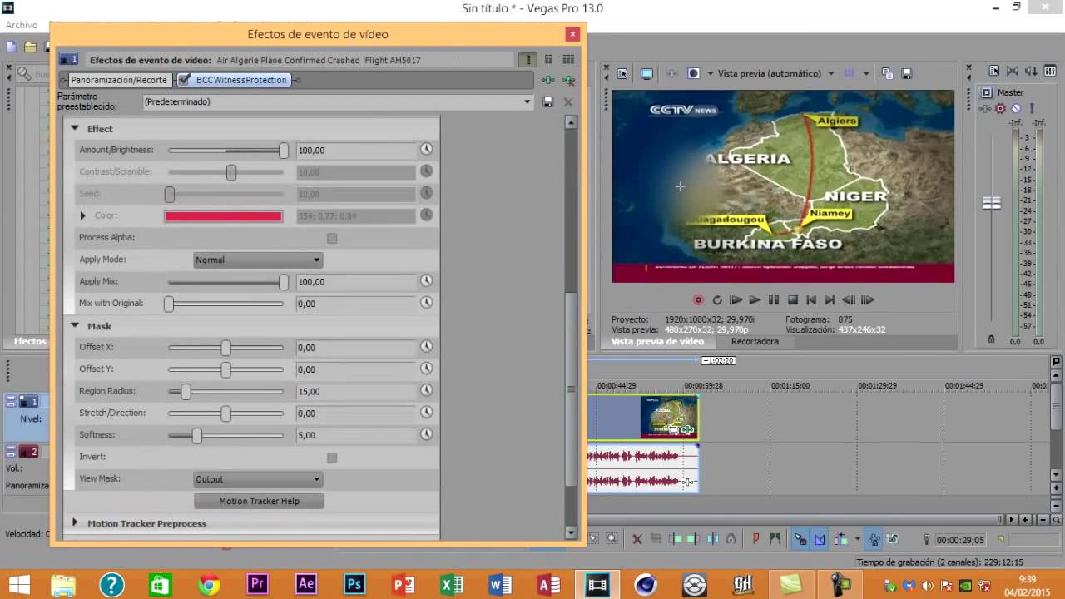1065x599 pixels.
Task: Collapse the Mask section
Action: [75, 326]
